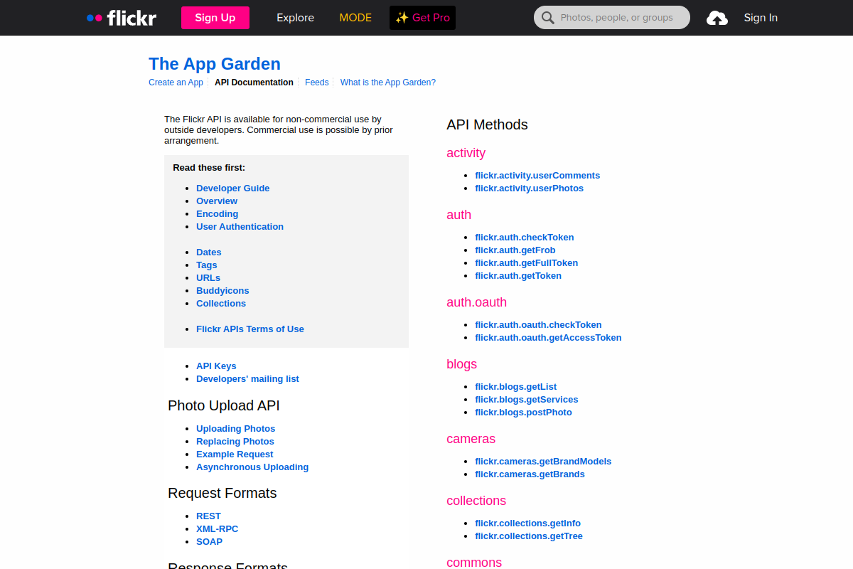Open the XML-RPC request format link
This screenshot has height=569, width=853.
(x=218, y=529)
